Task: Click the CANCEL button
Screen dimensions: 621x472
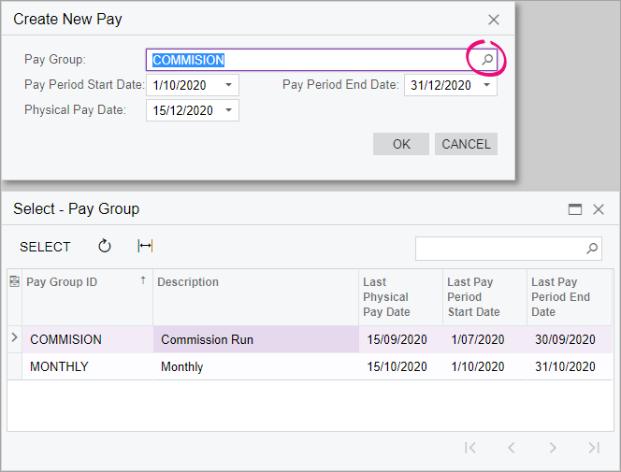Action: point(466,144)
